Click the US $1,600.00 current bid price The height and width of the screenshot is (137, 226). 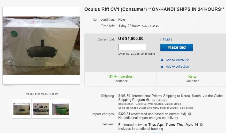131,39
